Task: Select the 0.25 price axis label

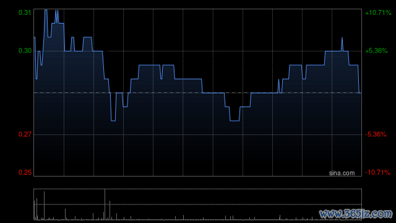Action: 25,172
